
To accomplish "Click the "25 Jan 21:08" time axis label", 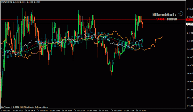I will (116, 110).
